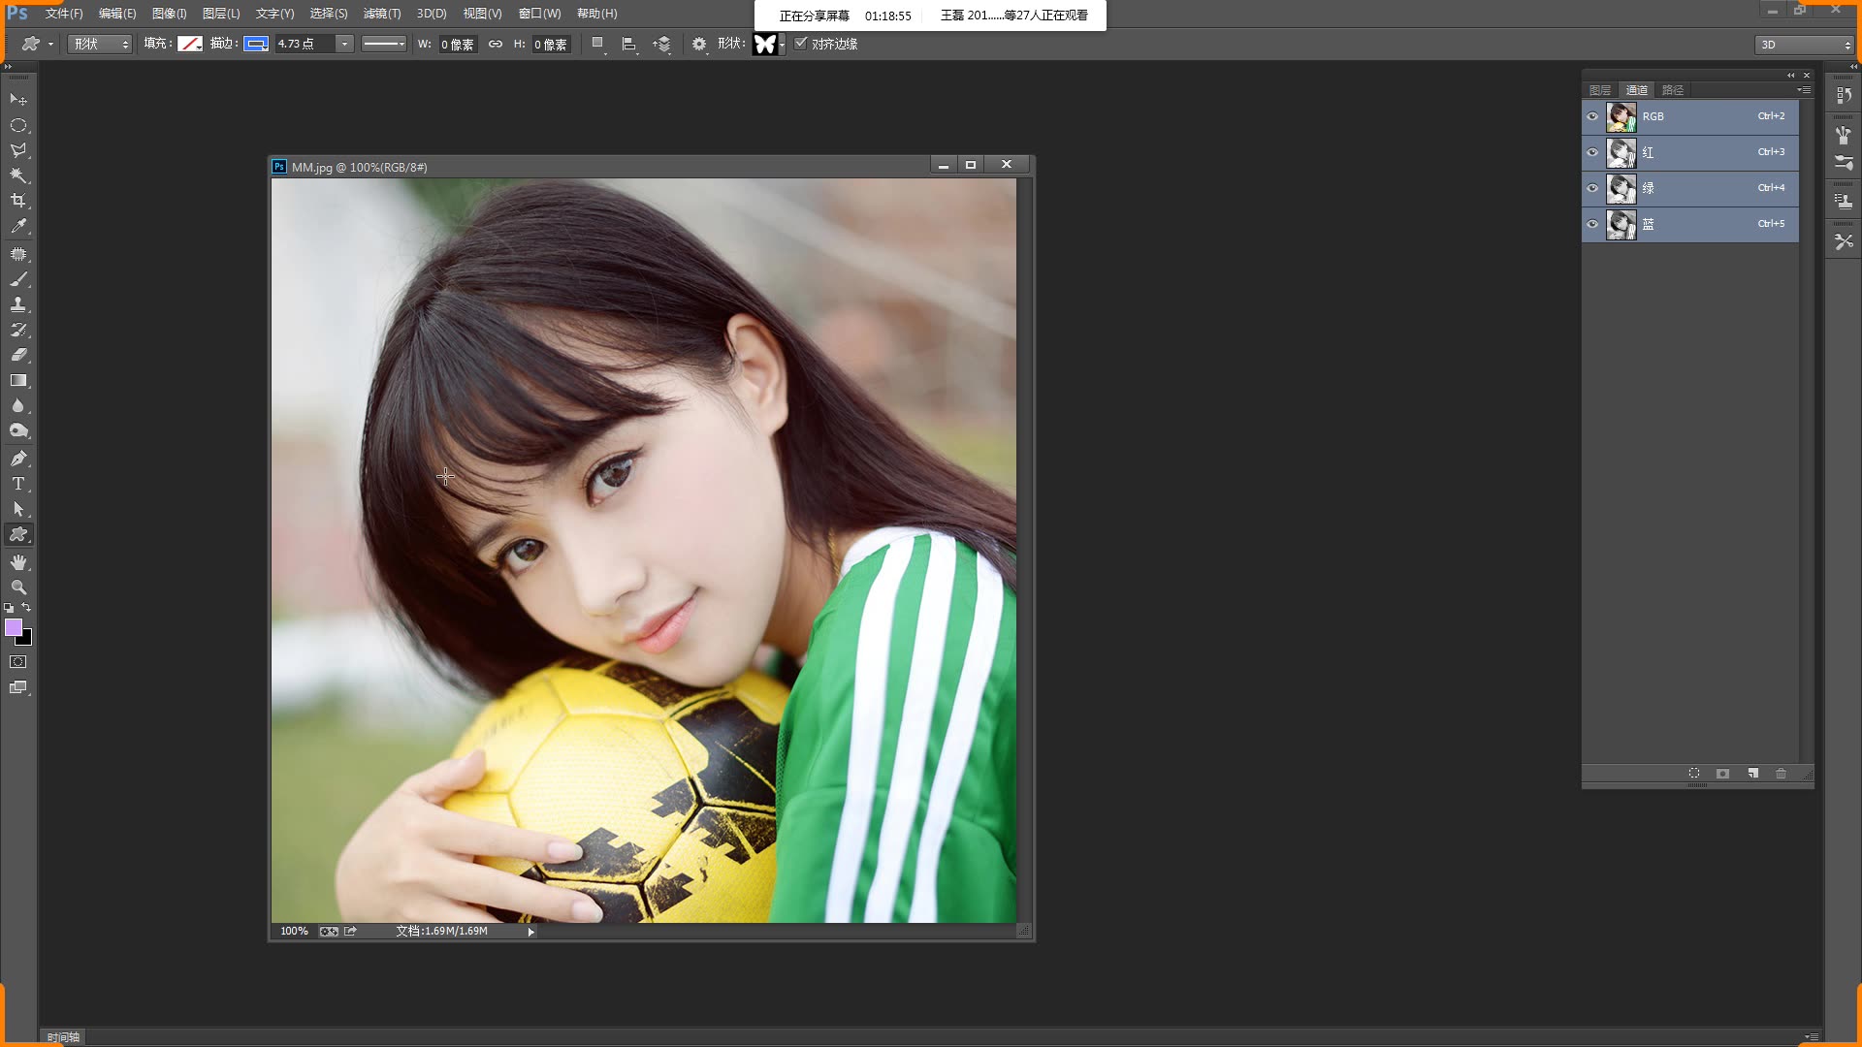The width and height of the screenshot is (1862, 1047).
Task: Select the Elliptical Marquee tool
Action: (x=18, y=125)
